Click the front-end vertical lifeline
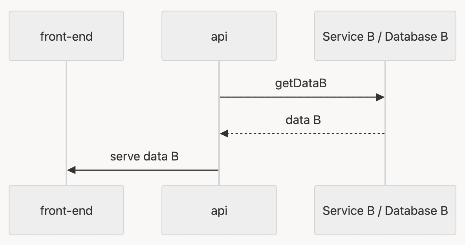 tap(66, 117)
